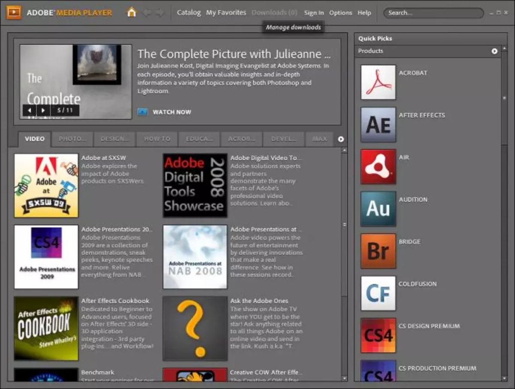Open Downloads (0) manager
Image resolution: width=515 pixels, height=389 pixels.
[274, 12]
